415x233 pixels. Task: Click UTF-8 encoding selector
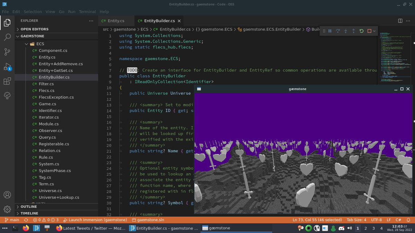377,220
